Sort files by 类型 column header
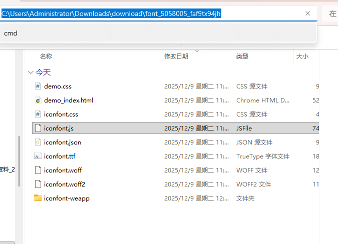338x244 pixels. click(x=242, y=56)
